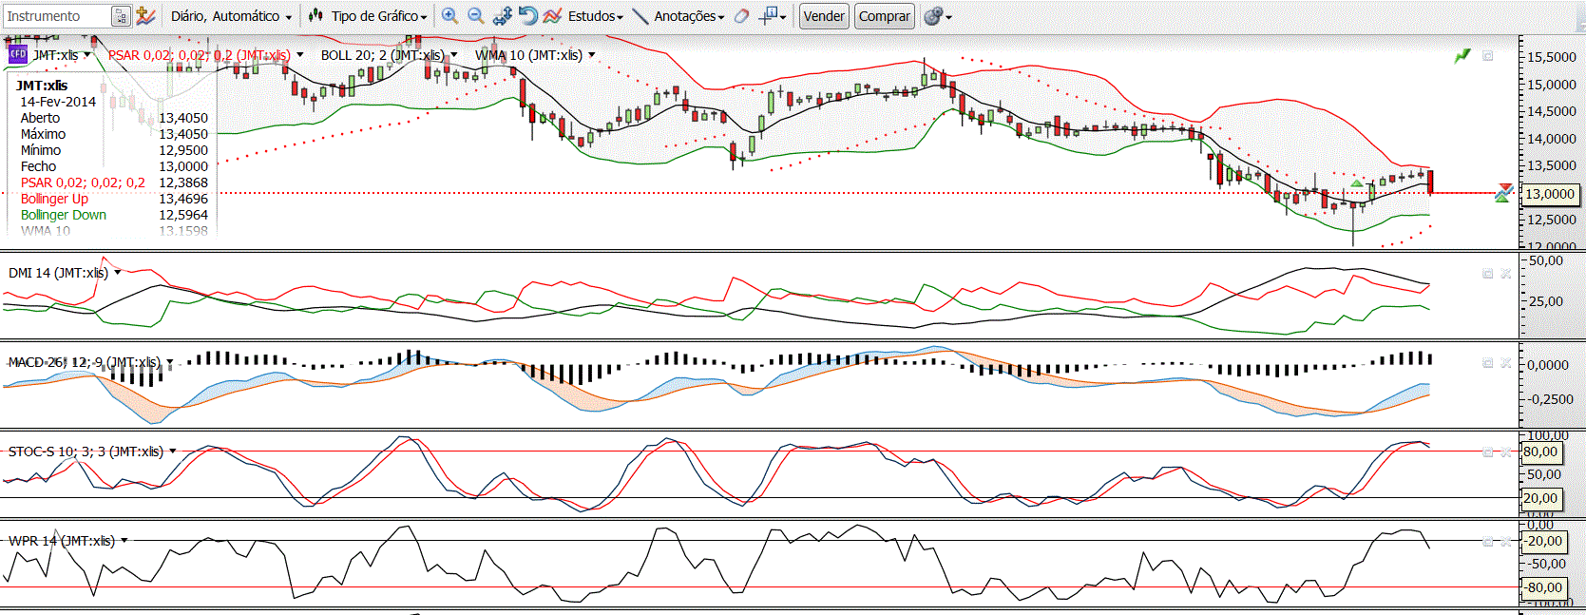Expand the BOLL 20; 2 indicator dropdown
Image resolution: width=1586 pixels, height=615 pixels.
pos(454,55)
